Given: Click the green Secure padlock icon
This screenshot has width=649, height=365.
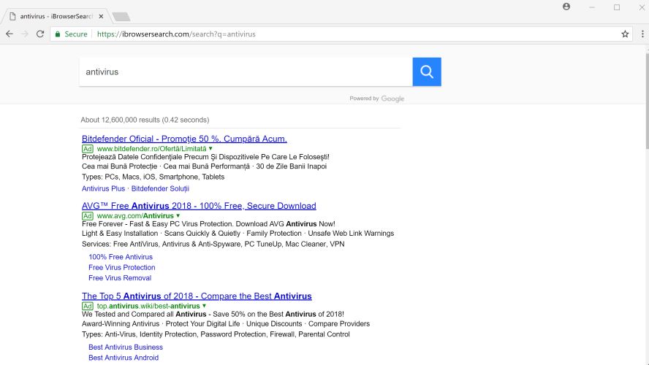Looking at the screenshot, I should [x=56, y=34].
